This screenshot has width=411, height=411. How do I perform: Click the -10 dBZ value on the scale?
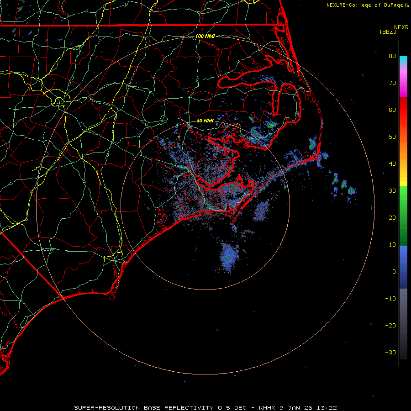coord(390,299)
